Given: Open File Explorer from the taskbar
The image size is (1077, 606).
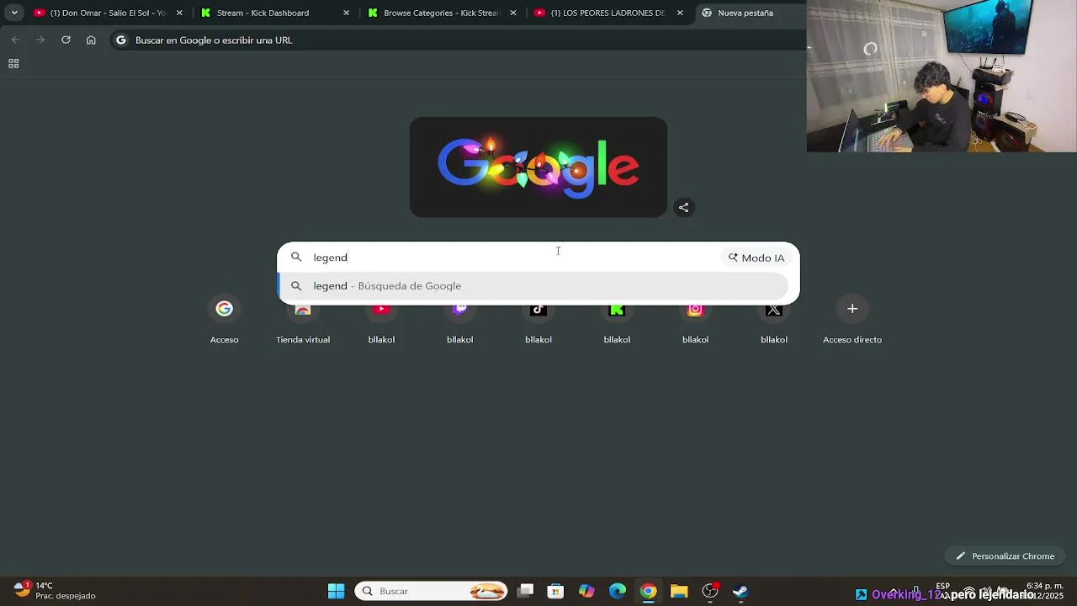Looking at the screenshot, I should coord(679,591).
